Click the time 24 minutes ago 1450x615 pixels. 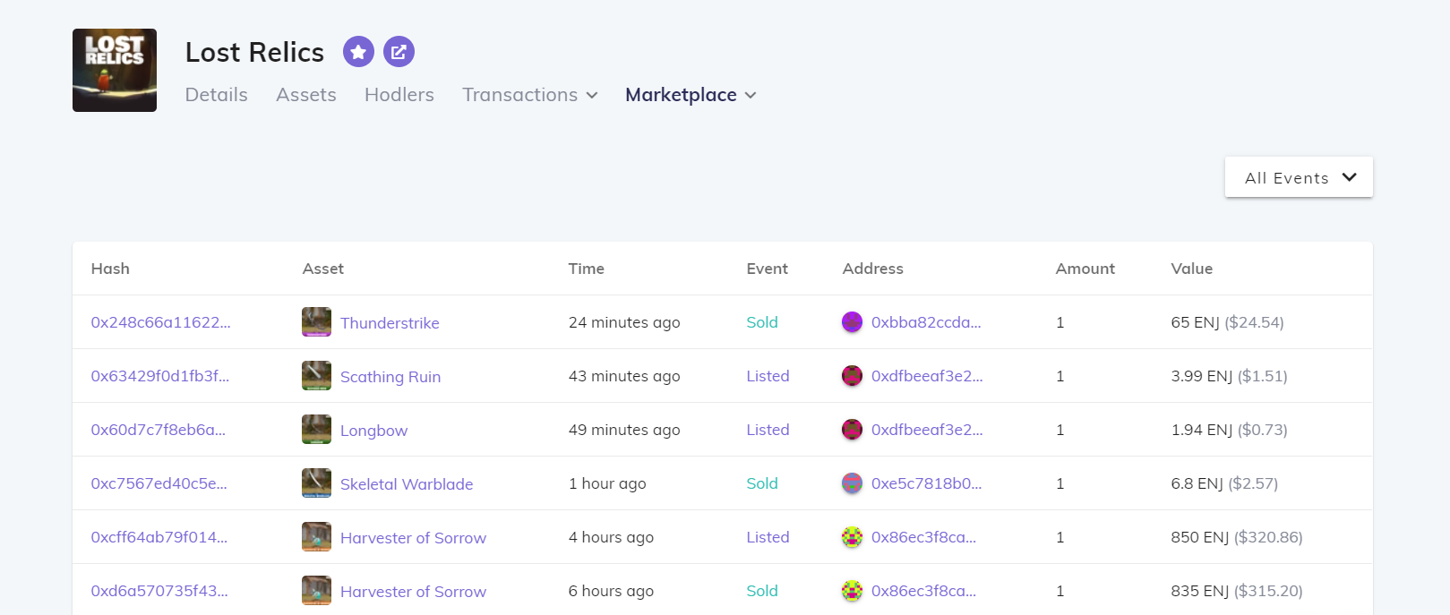tap(624, 322)
